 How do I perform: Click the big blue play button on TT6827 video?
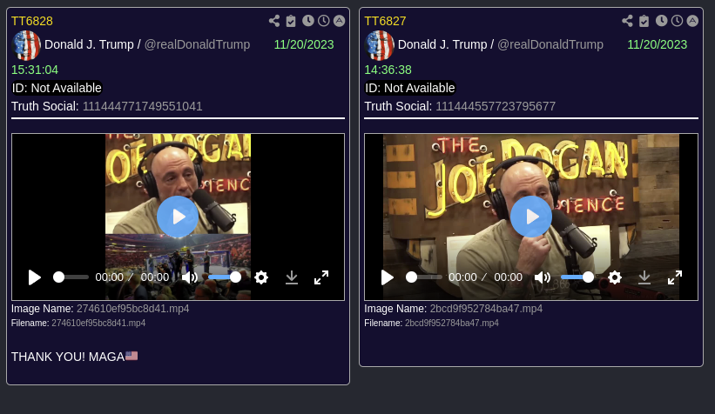(x=531, y=217)
